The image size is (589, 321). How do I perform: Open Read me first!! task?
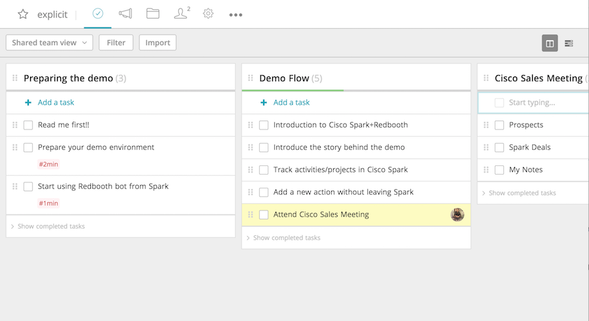(x=63, y=125)
